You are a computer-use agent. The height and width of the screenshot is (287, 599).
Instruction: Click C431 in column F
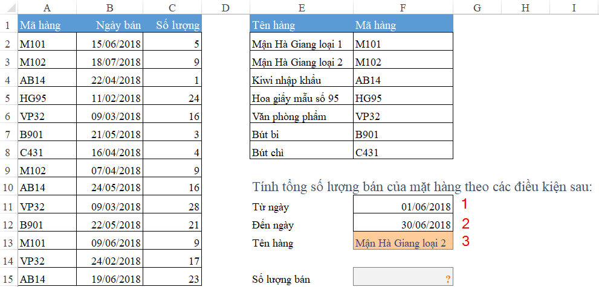(403, 150)
